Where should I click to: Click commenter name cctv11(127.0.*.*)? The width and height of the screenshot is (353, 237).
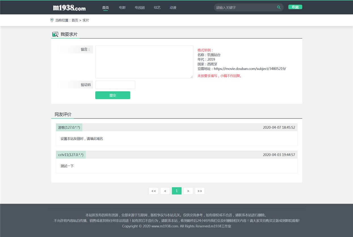(71, 155)
